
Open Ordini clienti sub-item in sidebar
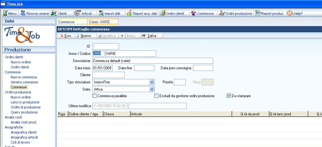(x=20, y=67)
